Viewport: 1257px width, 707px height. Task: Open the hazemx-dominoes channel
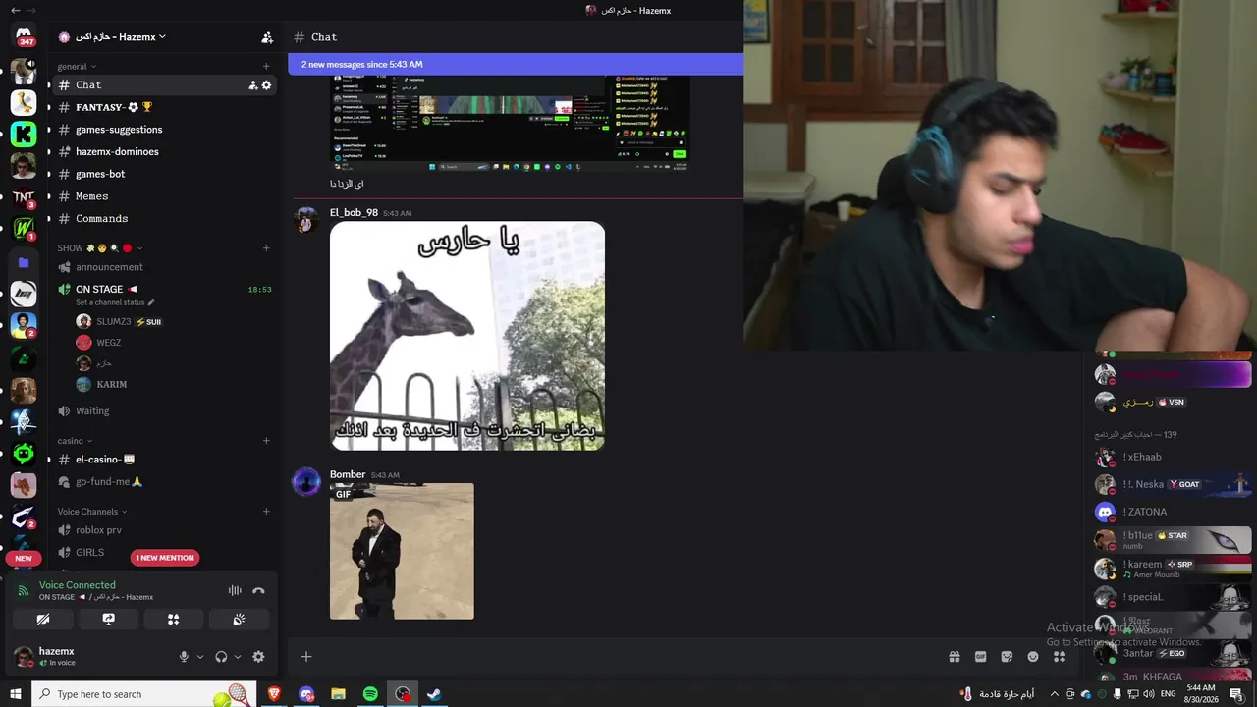pyautogui.click(x=163, y=152)
